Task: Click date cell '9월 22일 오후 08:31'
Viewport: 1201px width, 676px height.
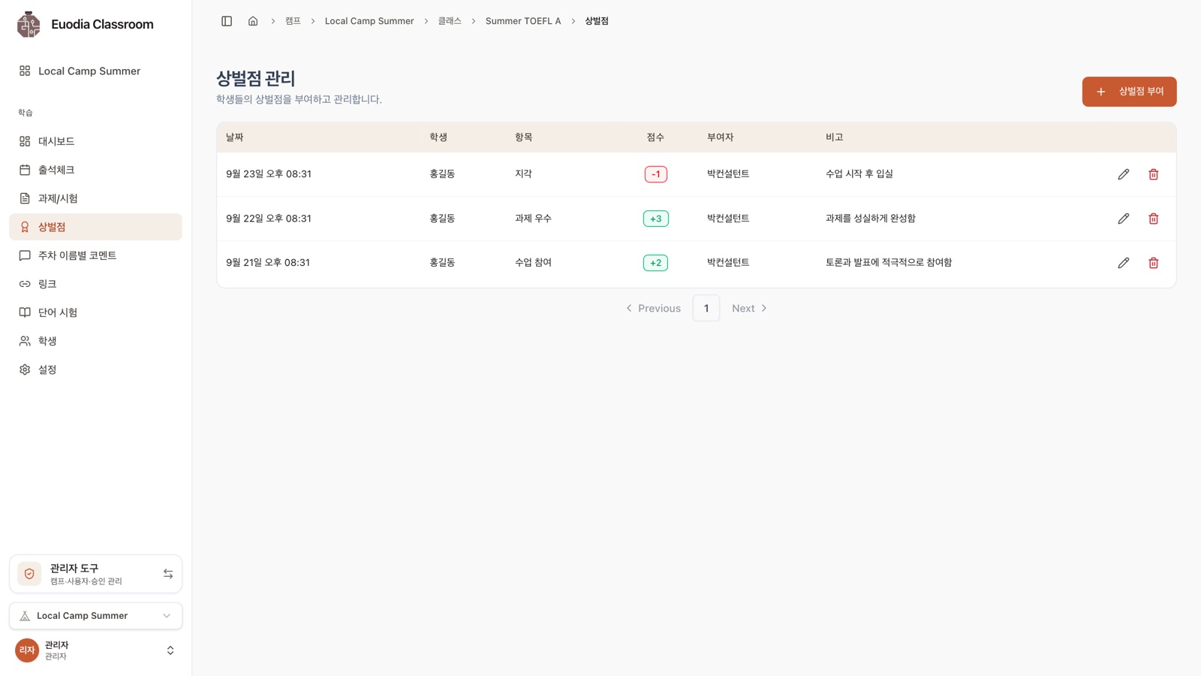Action: 269,219
